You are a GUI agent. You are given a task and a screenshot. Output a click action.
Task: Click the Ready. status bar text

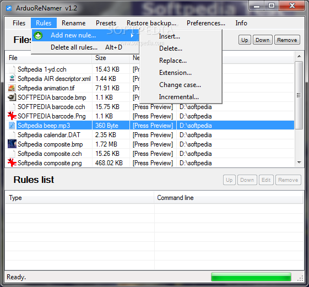click(16, 277)
